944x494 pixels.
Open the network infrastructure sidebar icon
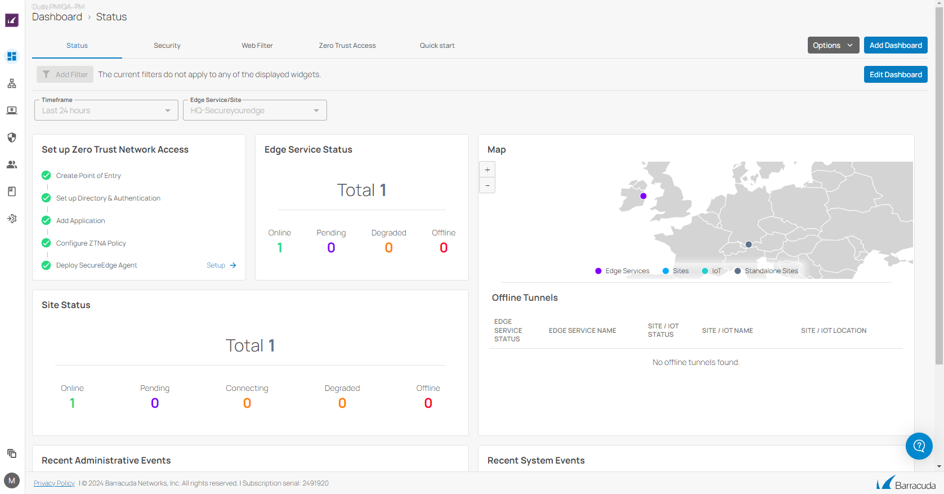12,83
